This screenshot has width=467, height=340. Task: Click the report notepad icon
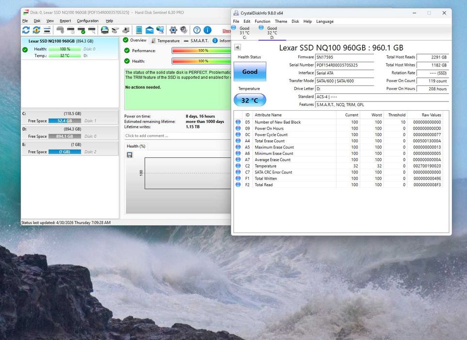point(139,30)
